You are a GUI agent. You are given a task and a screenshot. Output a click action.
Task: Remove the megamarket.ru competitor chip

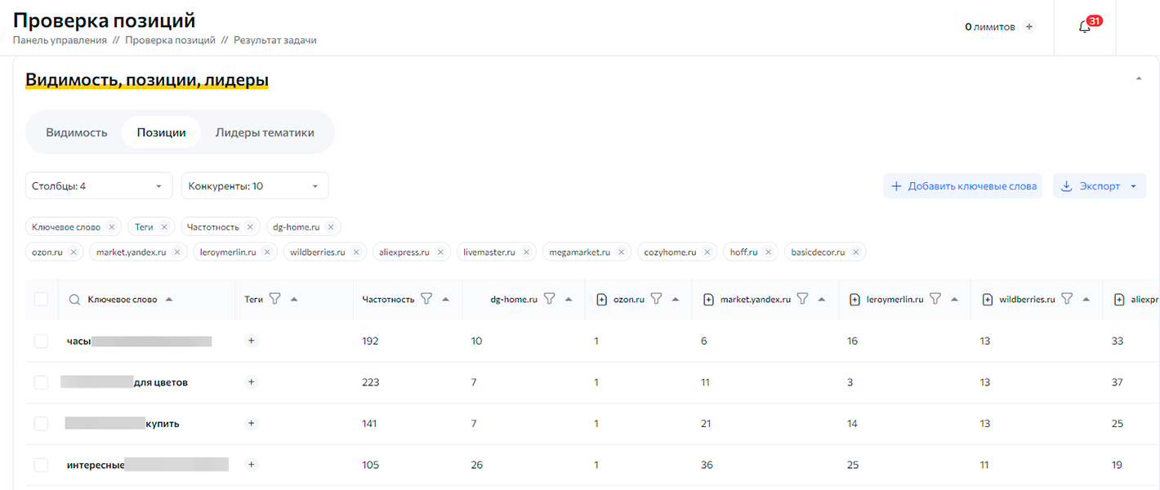(621, 252)
